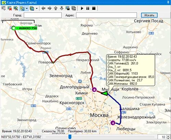The height and width of the screenshot is (140, 171).
Task: Click the Сергиев Посад city label
Action: pyautogui.click(x=148, y=21)
